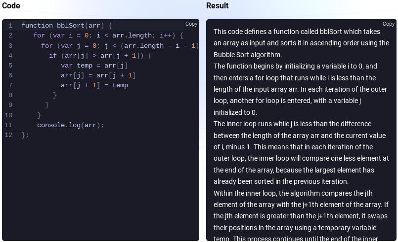
Task: Click the first paragraph about Bubble Sort algorithm
Action: pos(301,43)
